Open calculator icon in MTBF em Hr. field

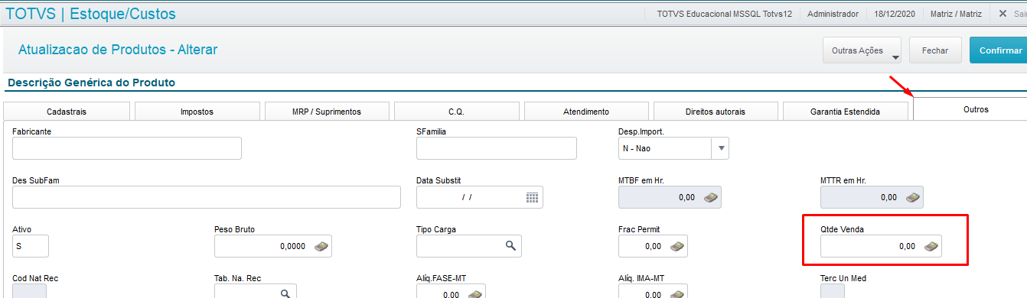coord(711,197)
